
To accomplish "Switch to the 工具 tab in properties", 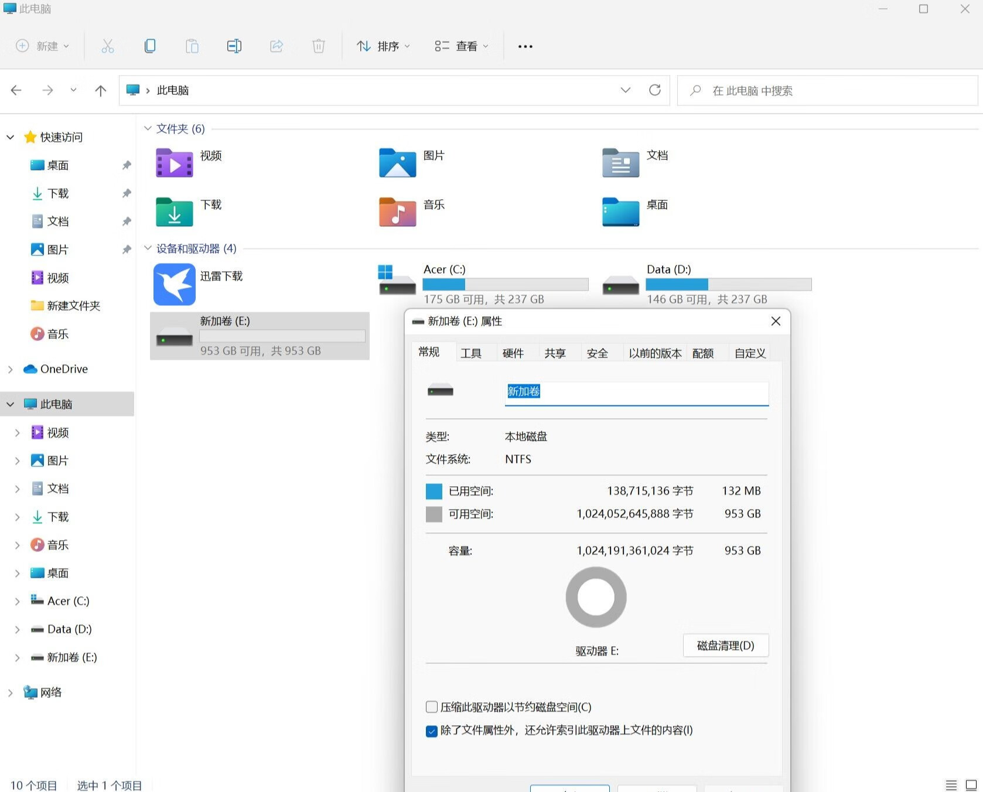I will (x=472, y=353).
